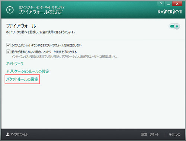Click the profile person icon
The height and width of the screenshot is (141, 186).
coord(8,134)
